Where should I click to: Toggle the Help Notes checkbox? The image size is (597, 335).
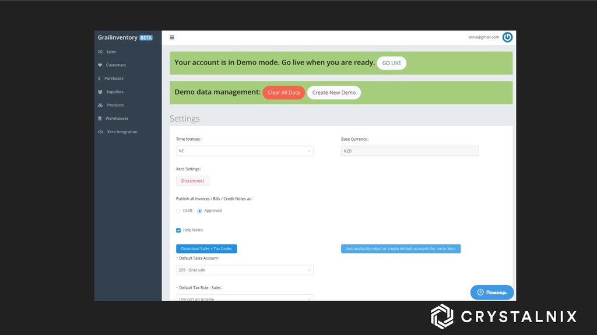tap(178, 230)
